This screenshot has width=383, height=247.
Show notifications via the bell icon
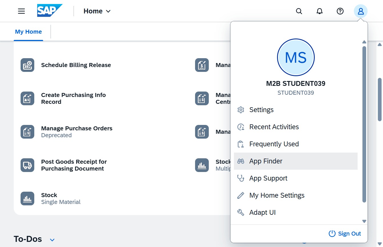[320, 11]
